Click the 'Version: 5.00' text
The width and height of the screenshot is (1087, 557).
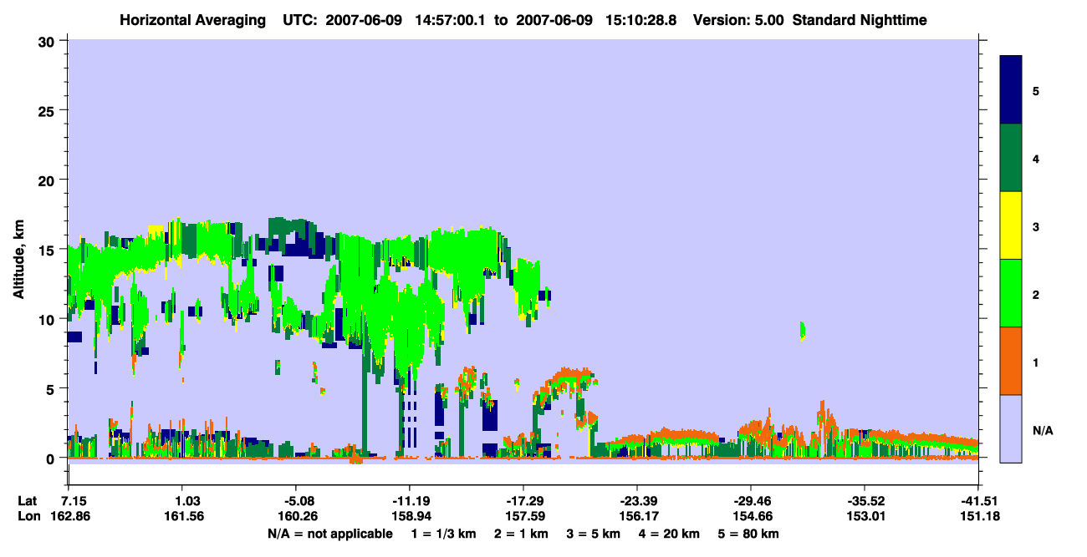coord(738,20)
